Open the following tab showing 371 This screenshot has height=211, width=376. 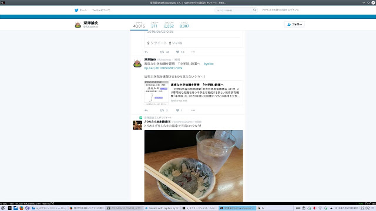pyautogui.click(x=154, y=25)
